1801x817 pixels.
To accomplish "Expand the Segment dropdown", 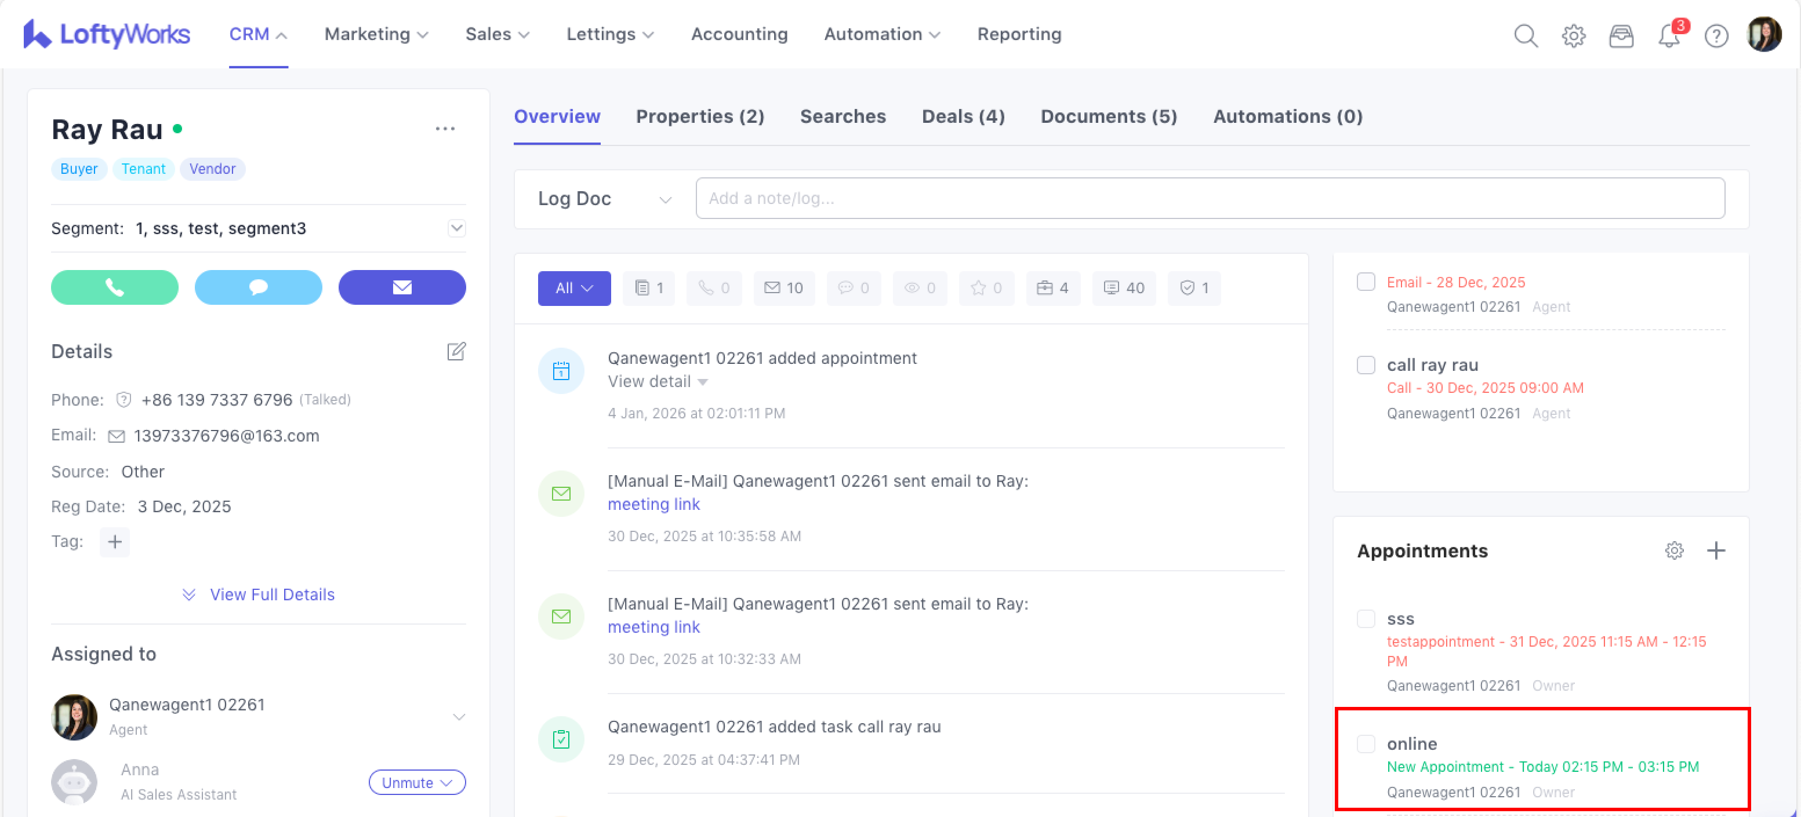I will [456, 228].
